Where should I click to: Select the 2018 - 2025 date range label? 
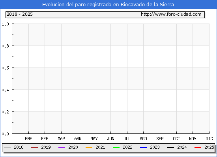pyautogui.click(x=20, y=14)
